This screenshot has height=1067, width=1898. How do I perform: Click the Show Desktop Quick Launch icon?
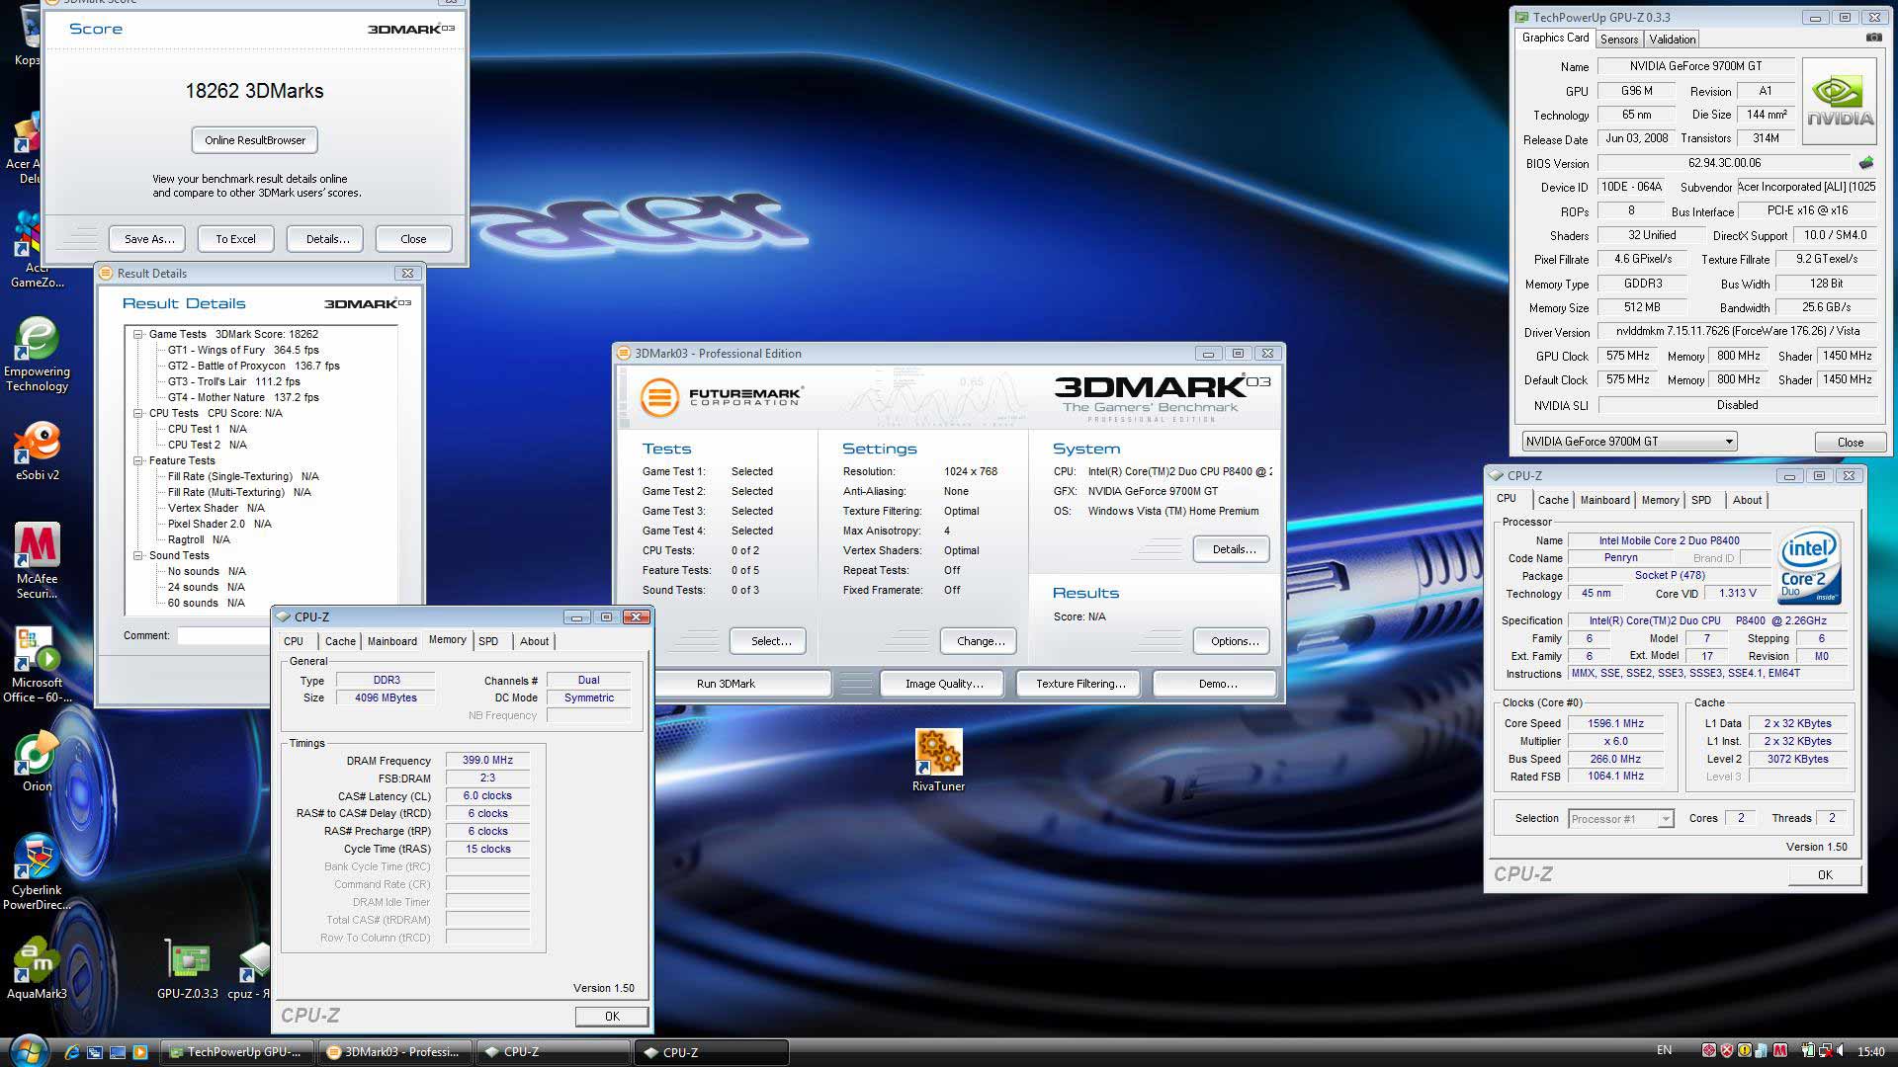(x=118, y=1052)
